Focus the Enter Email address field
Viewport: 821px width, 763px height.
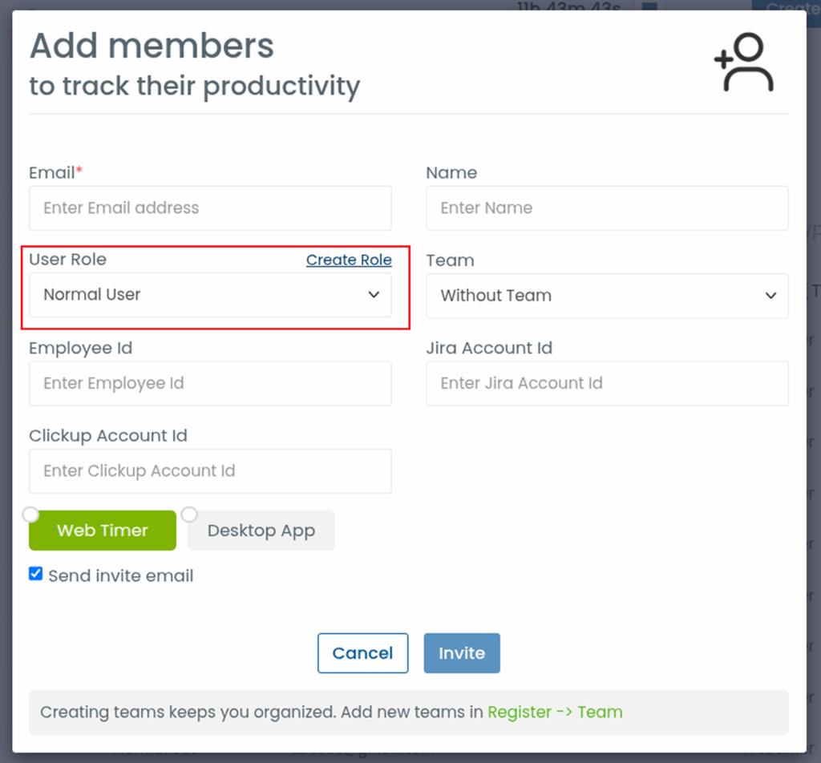pos(210,208)
